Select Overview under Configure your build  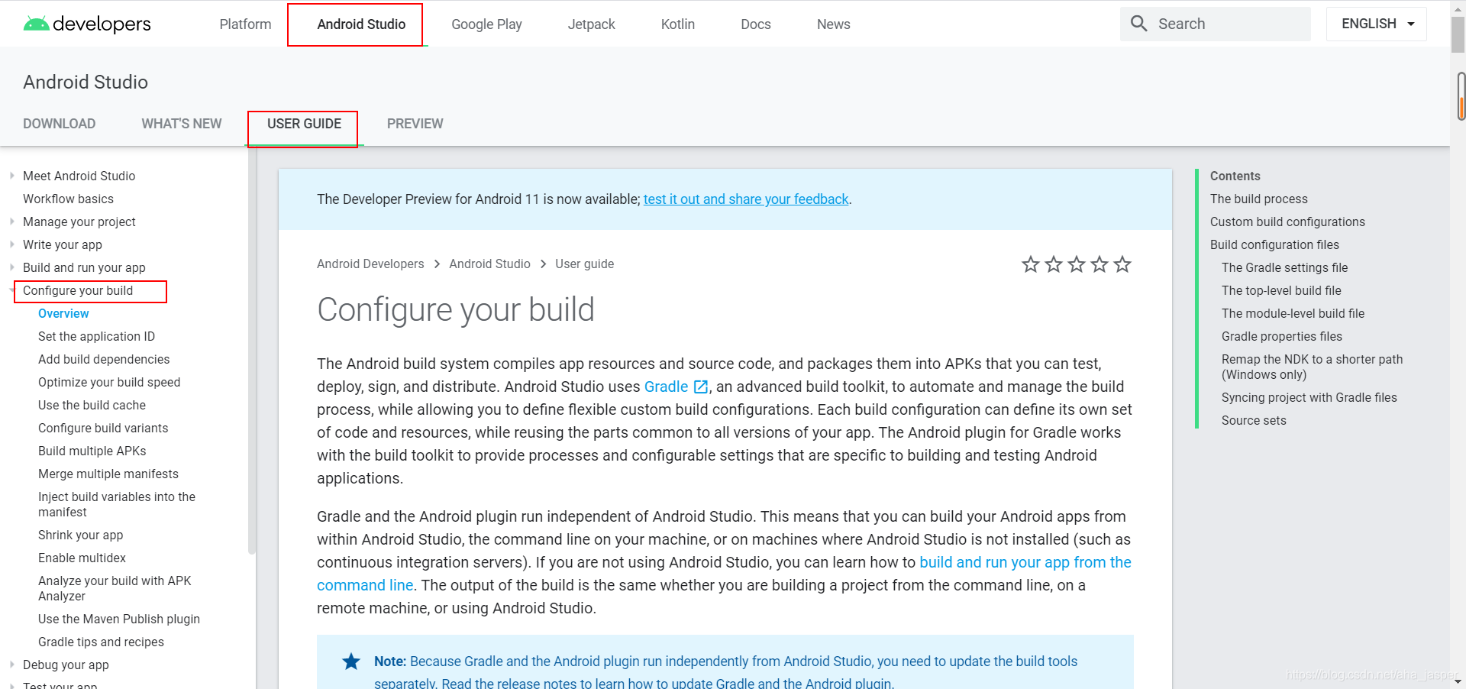[63, 313]
